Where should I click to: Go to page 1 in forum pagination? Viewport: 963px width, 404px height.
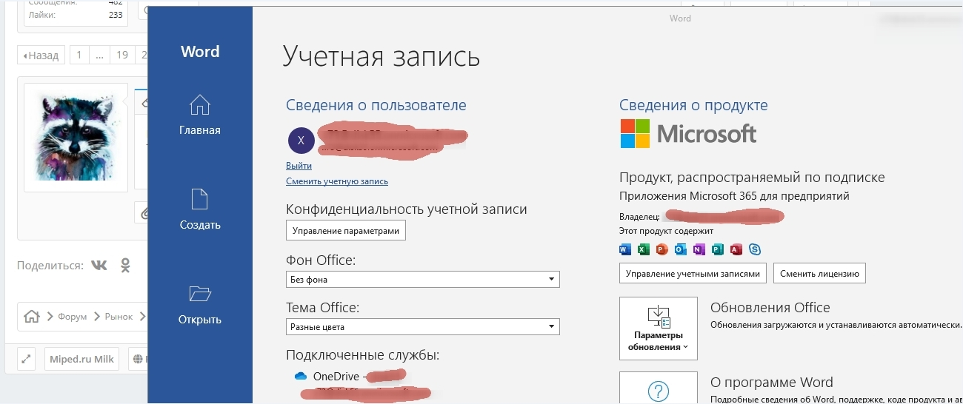[x=79, y=55]
